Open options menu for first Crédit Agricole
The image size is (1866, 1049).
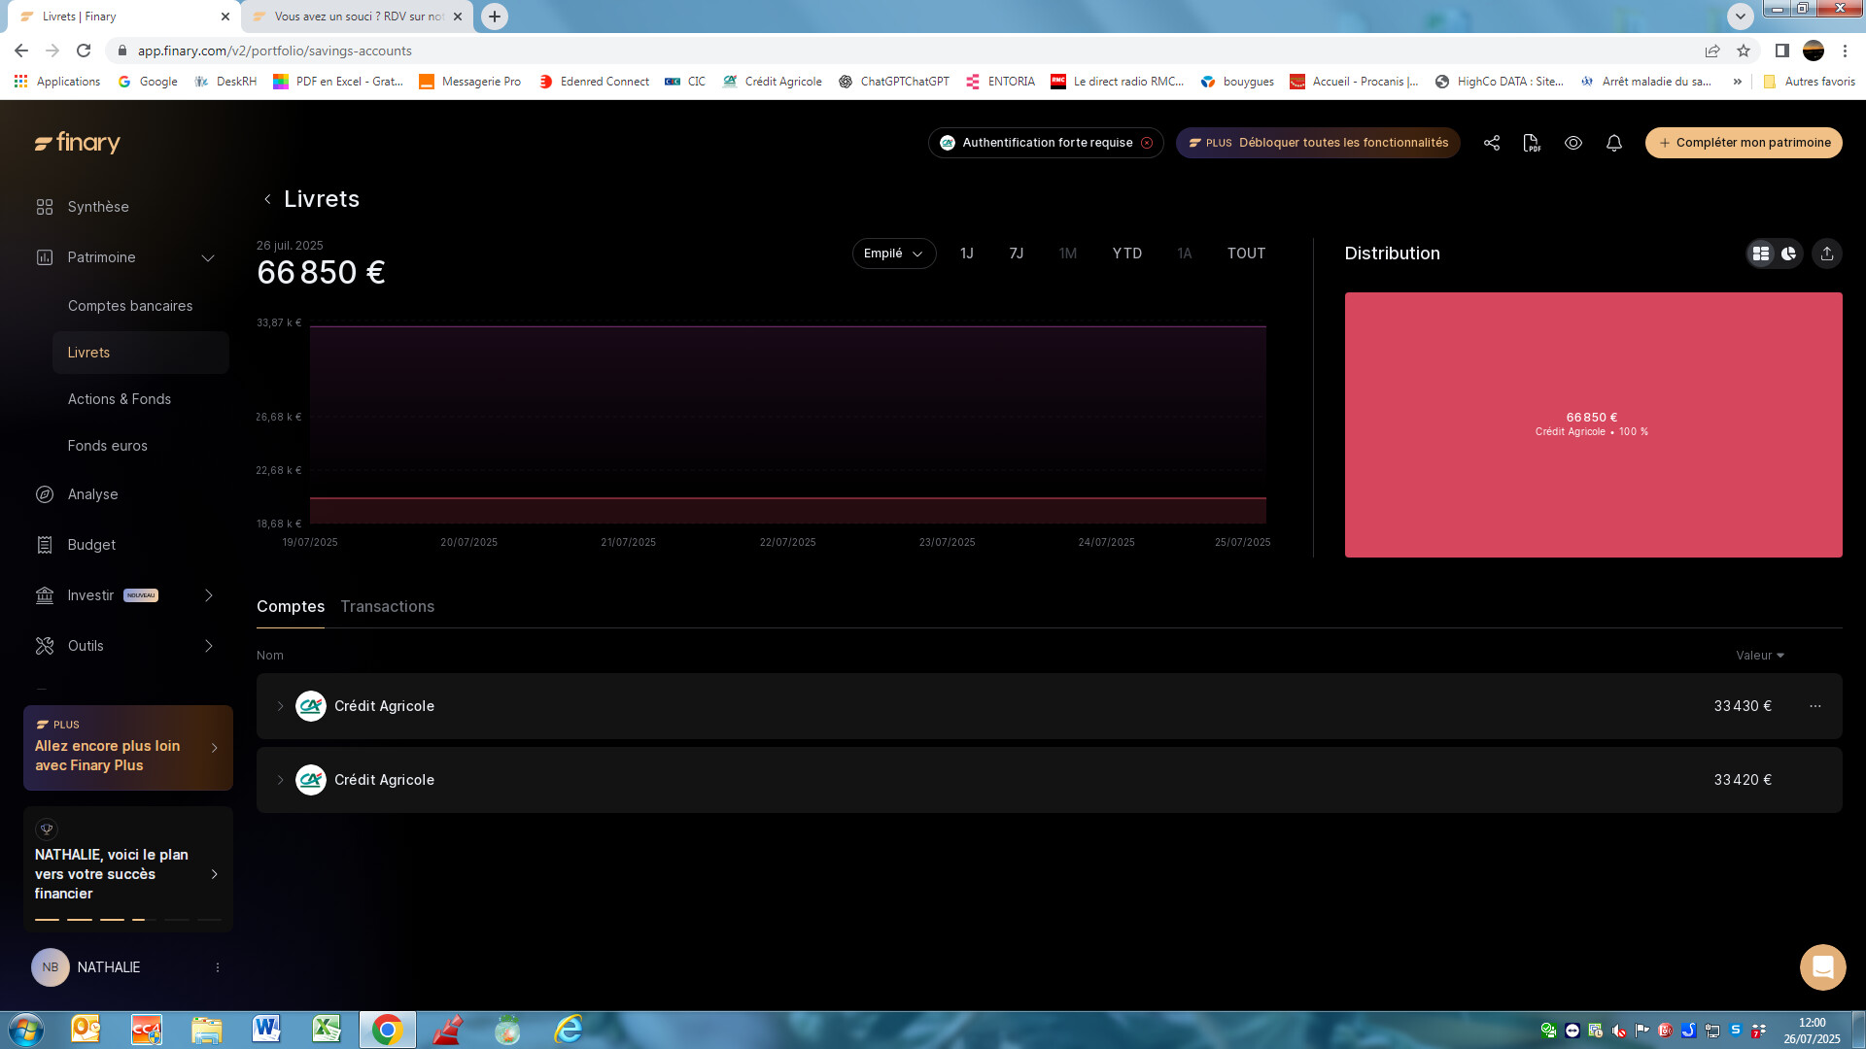(x=1814, y=706)
